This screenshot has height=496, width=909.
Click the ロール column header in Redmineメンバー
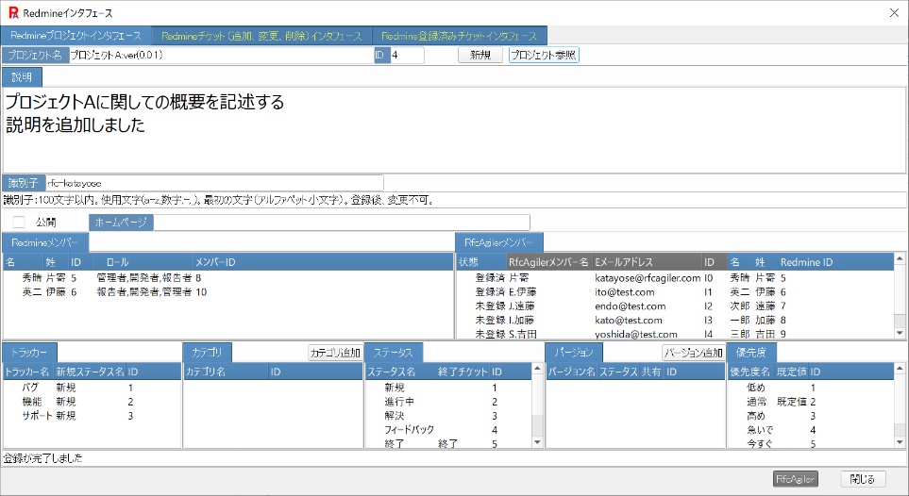click(x=142, y=262)
